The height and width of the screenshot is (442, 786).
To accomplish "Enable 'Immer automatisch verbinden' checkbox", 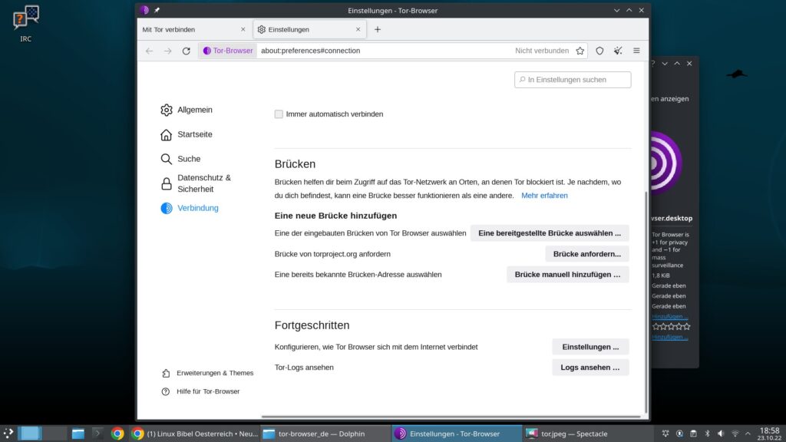I will tap(279, 114).
